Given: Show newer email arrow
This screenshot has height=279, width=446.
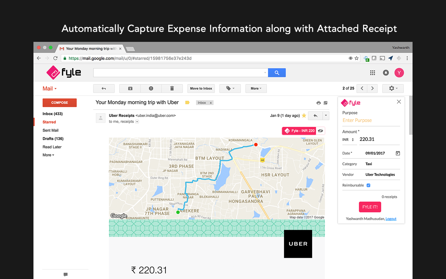Looking at the screenshot, I should click(362, 89).
